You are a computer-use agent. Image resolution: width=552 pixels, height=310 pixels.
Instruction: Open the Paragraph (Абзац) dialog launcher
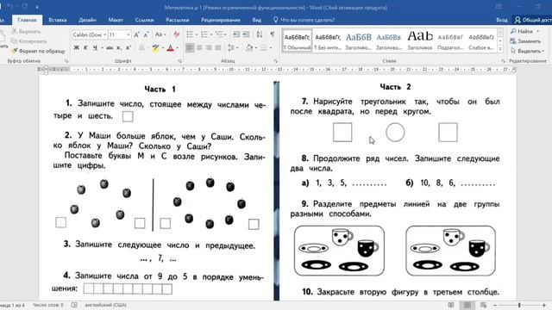[x=276, y=61]
